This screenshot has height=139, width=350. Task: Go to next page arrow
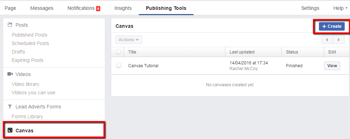(x=339, y=40)
